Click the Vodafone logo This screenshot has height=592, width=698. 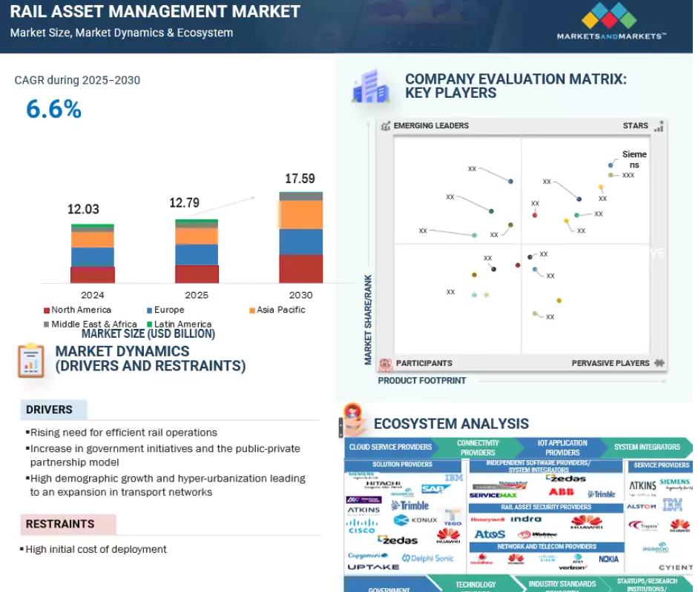pyautogui.click(x=481, y=559)
